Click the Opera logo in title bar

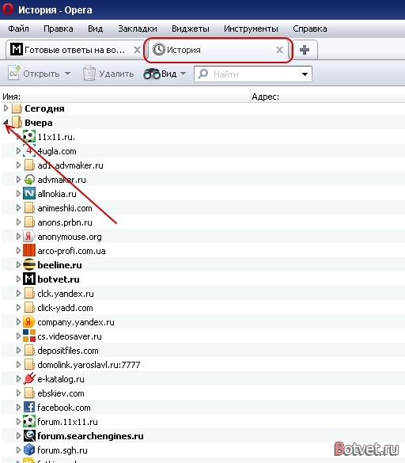(8, 9)
